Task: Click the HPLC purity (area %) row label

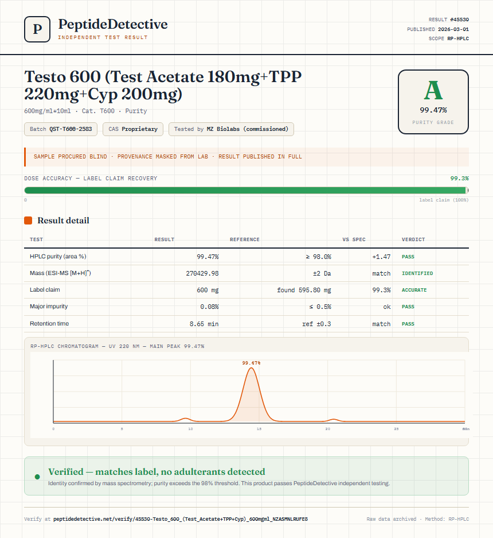Action: point(58,256)
